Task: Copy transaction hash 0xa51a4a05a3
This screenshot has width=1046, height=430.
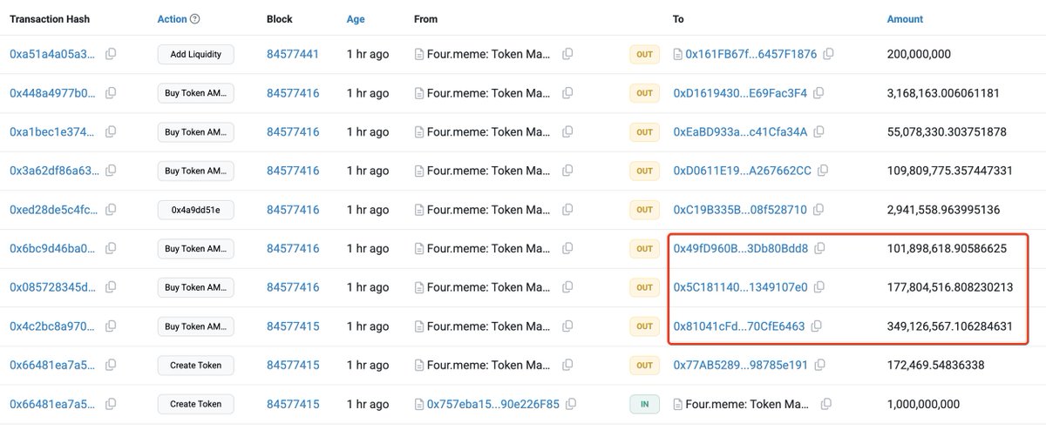Action: (111, 54)
